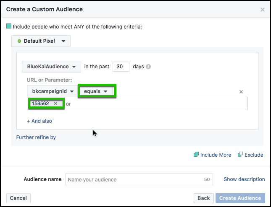Click the Exclude icon

(240, 155)
